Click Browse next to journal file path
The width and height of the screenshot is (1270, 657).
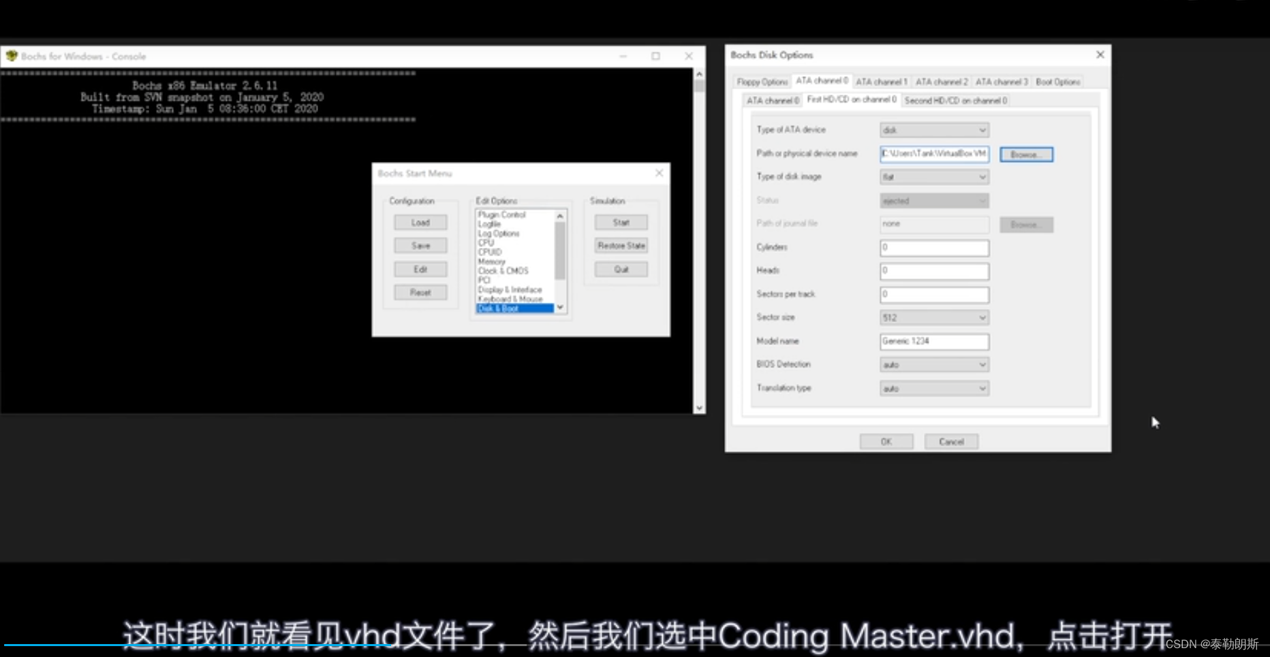click(1026, 225)
